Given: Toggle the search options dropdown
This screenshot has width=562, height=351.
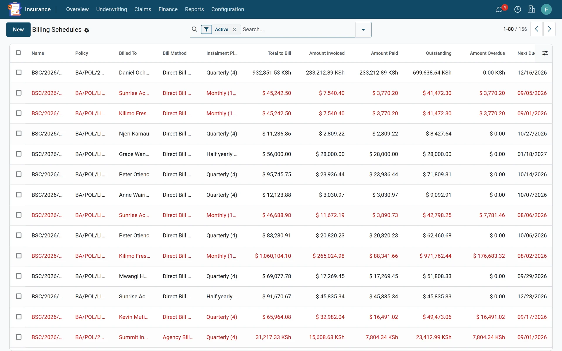Looking at the screenshot, I should coord(363,30).
